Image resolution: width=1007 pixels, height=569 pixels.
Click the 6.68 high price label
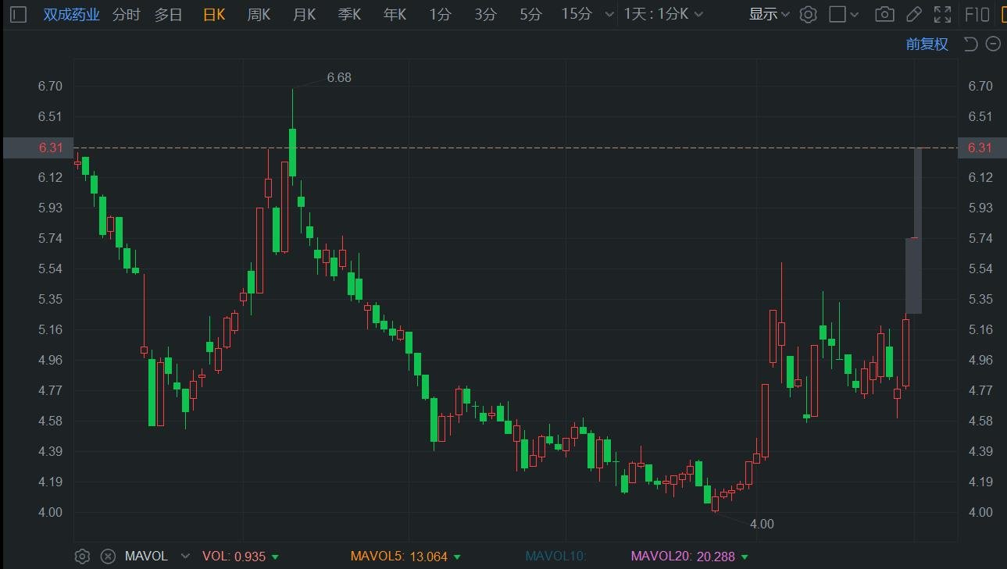(339, 77)
